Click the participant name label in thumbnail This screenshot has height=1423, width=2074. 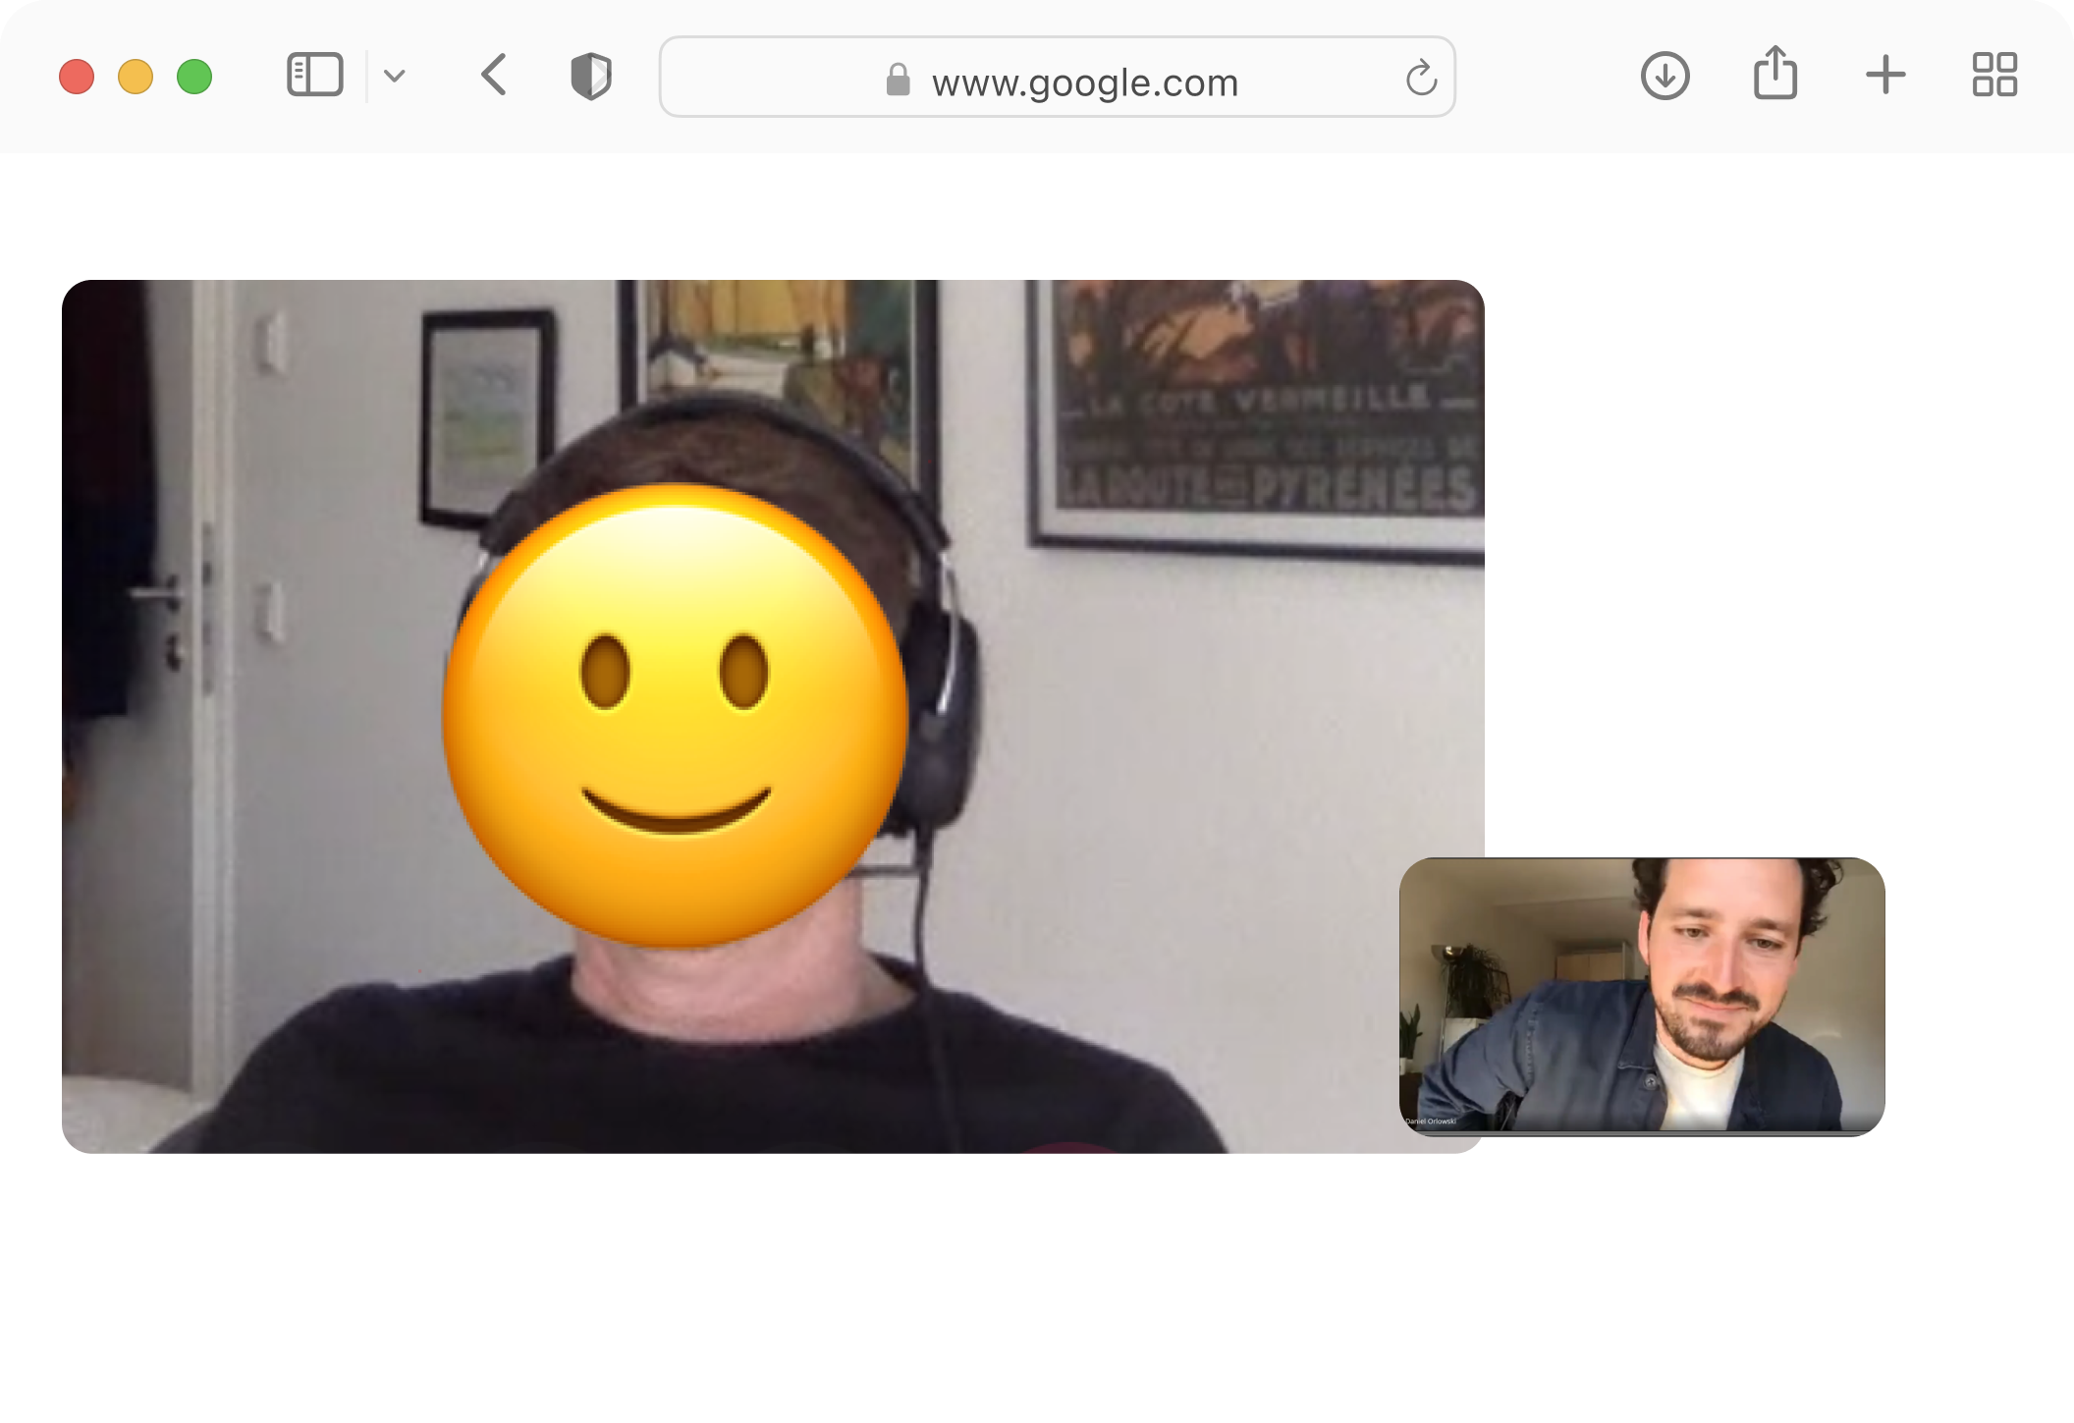pyautogui.click(x=1431, y=1121)
